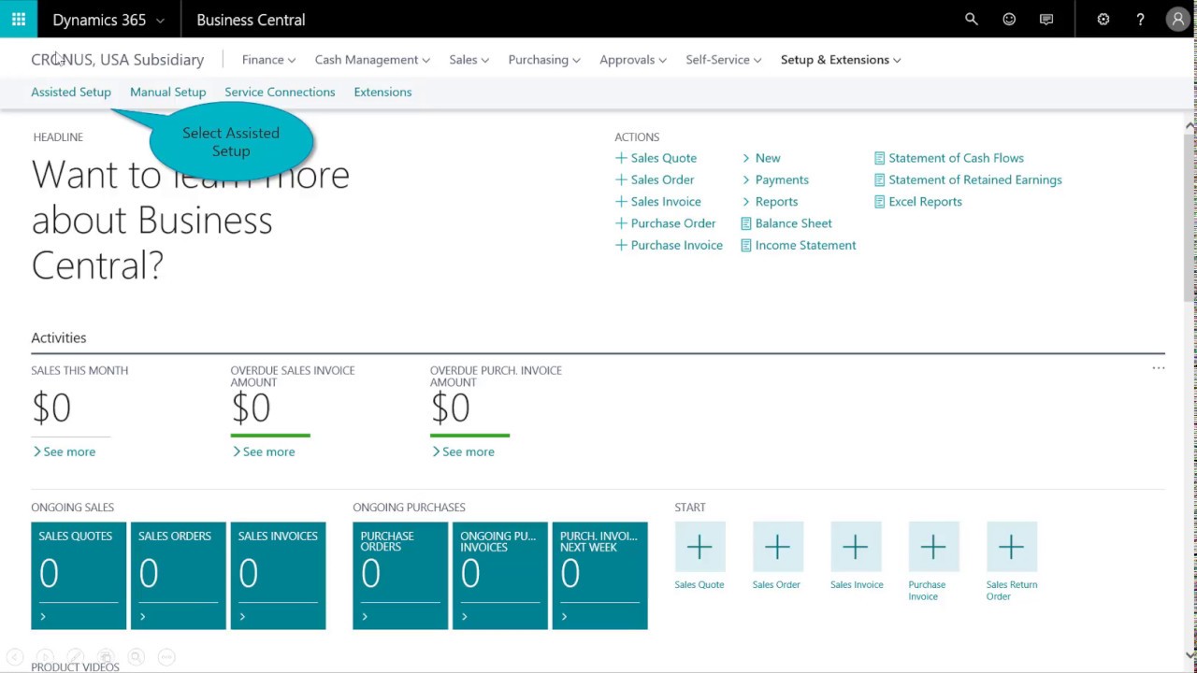Click the help question mark icon
1197x673 pixels.
[x=1140, y=19]
